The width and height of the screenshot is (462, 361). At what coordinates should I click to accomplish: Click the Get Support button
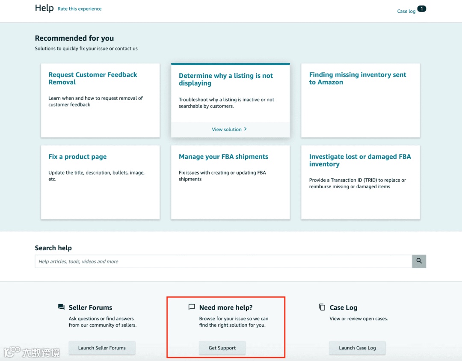(222, 348)
